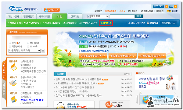Open 소득확인증명 link
The image size is (183, 110).
[x=27, y=61]
